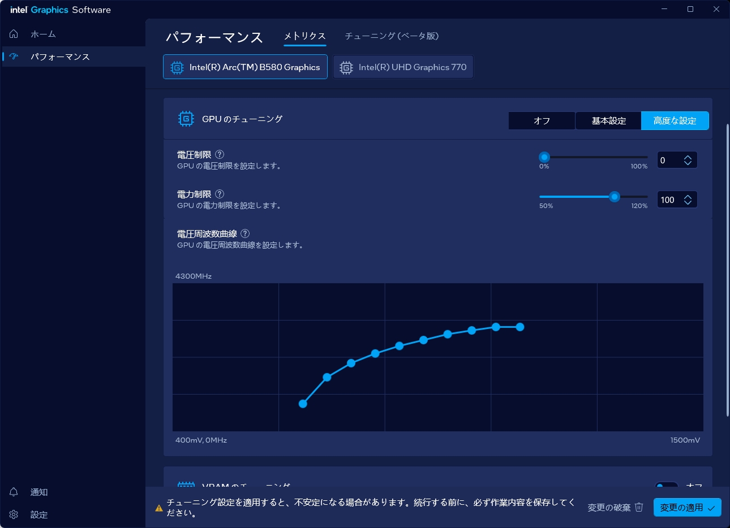Viewport: 730px width, 528px height.
Task: Click the first (lowest) point on frequency curve
Action: coord(303,404)
